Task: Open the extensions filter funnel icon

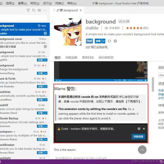Action: 28,10
